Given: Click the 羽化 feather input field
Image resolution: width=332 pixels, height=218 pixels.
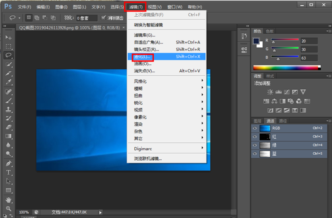Looking at the screenshot, I should (87, 18).
